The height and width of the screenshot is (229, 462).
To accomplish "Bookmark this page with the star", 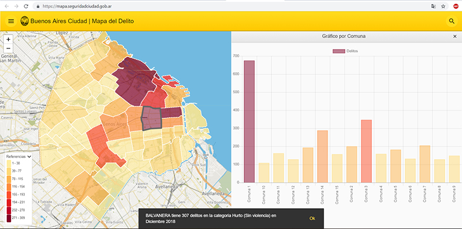I will pos(443,6).
